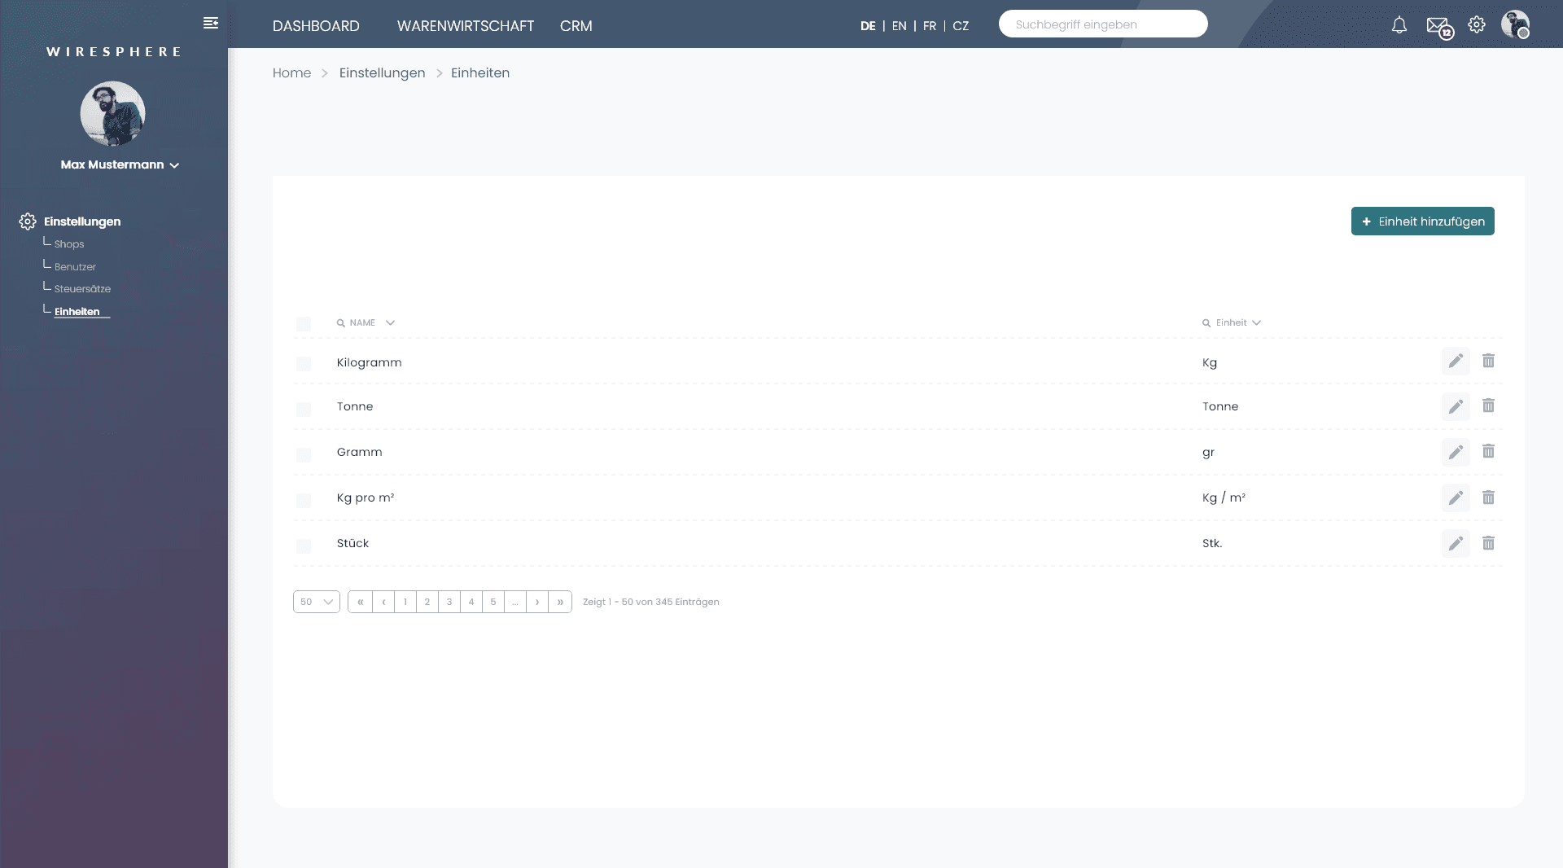Select the Kilogramm row checkbox

click(x=304, y=363)
